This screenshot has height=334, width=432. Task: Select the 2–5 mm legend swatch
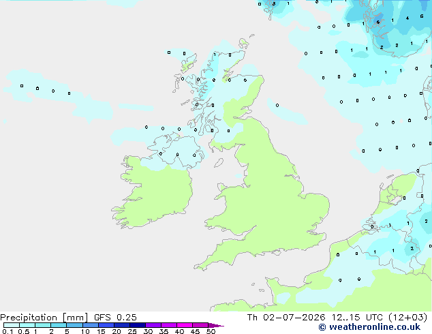pyautogui.click(x=59, y=325)
